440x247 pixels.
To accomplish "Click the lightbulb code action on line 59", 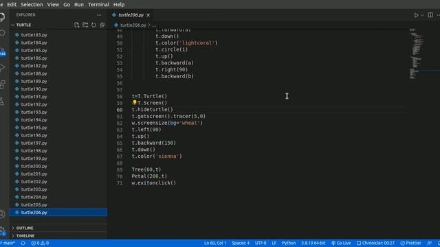I will (135, 103).
